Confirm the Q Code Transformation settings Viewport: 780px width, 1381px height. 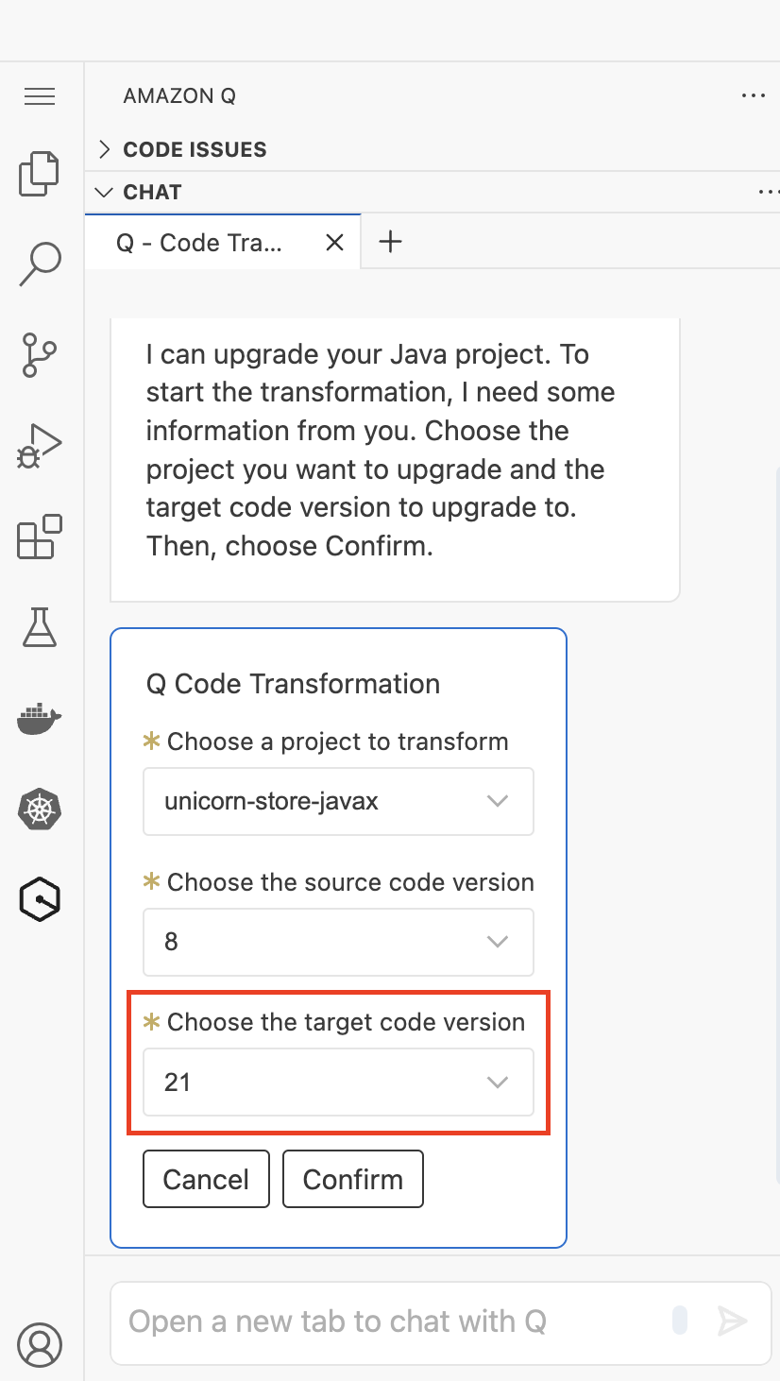coord(352,1178)
